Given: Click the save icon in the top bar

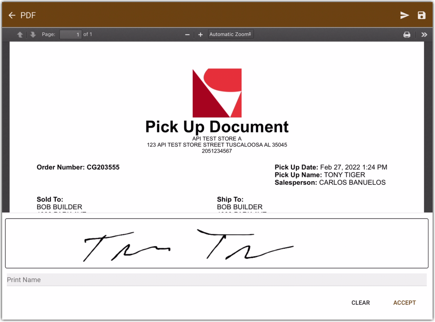Looking at the screenshot, I should [421, 15].
